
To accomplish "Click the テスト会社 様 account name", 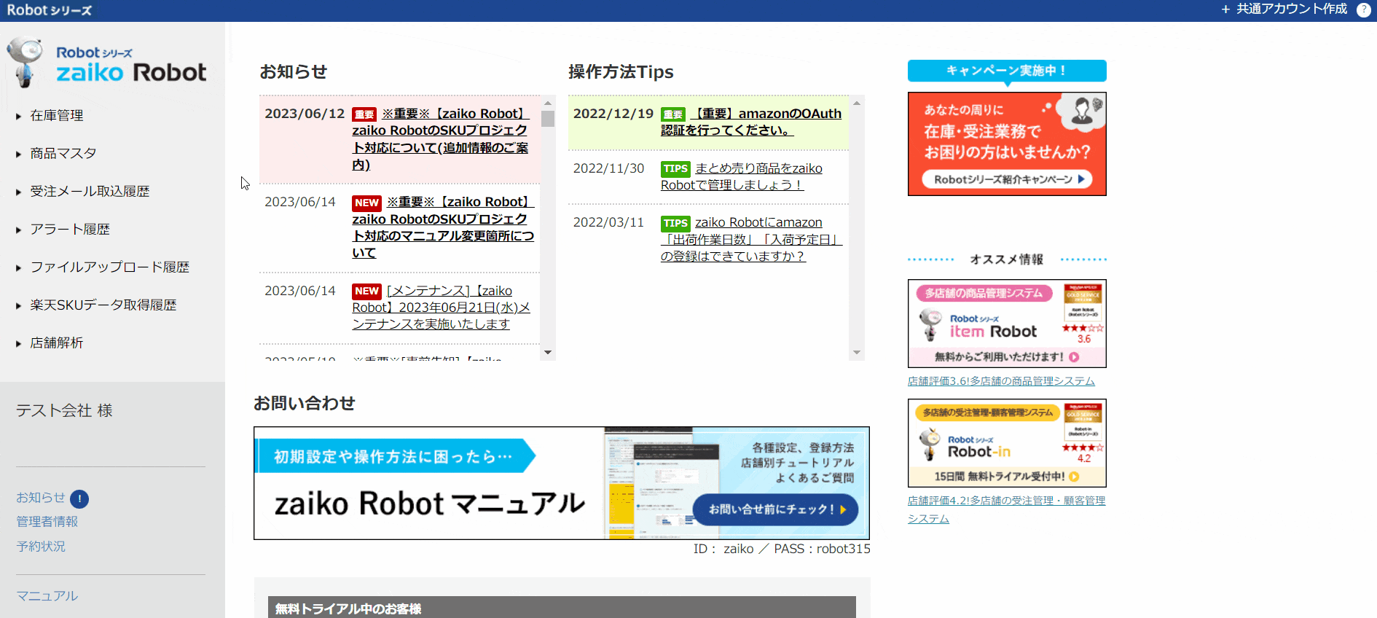I will click(64, 411).
